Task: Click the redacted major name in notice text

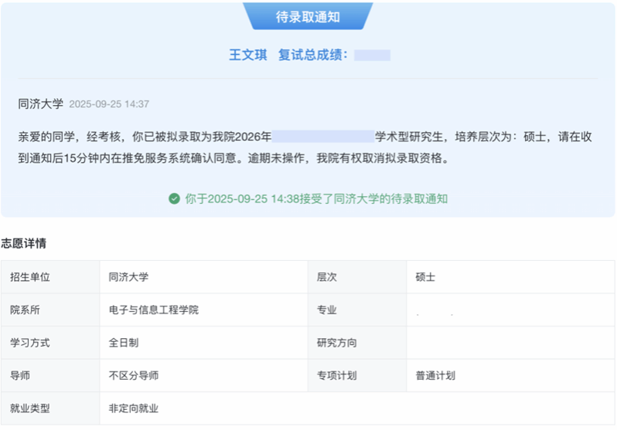Action: coord(323,137)
